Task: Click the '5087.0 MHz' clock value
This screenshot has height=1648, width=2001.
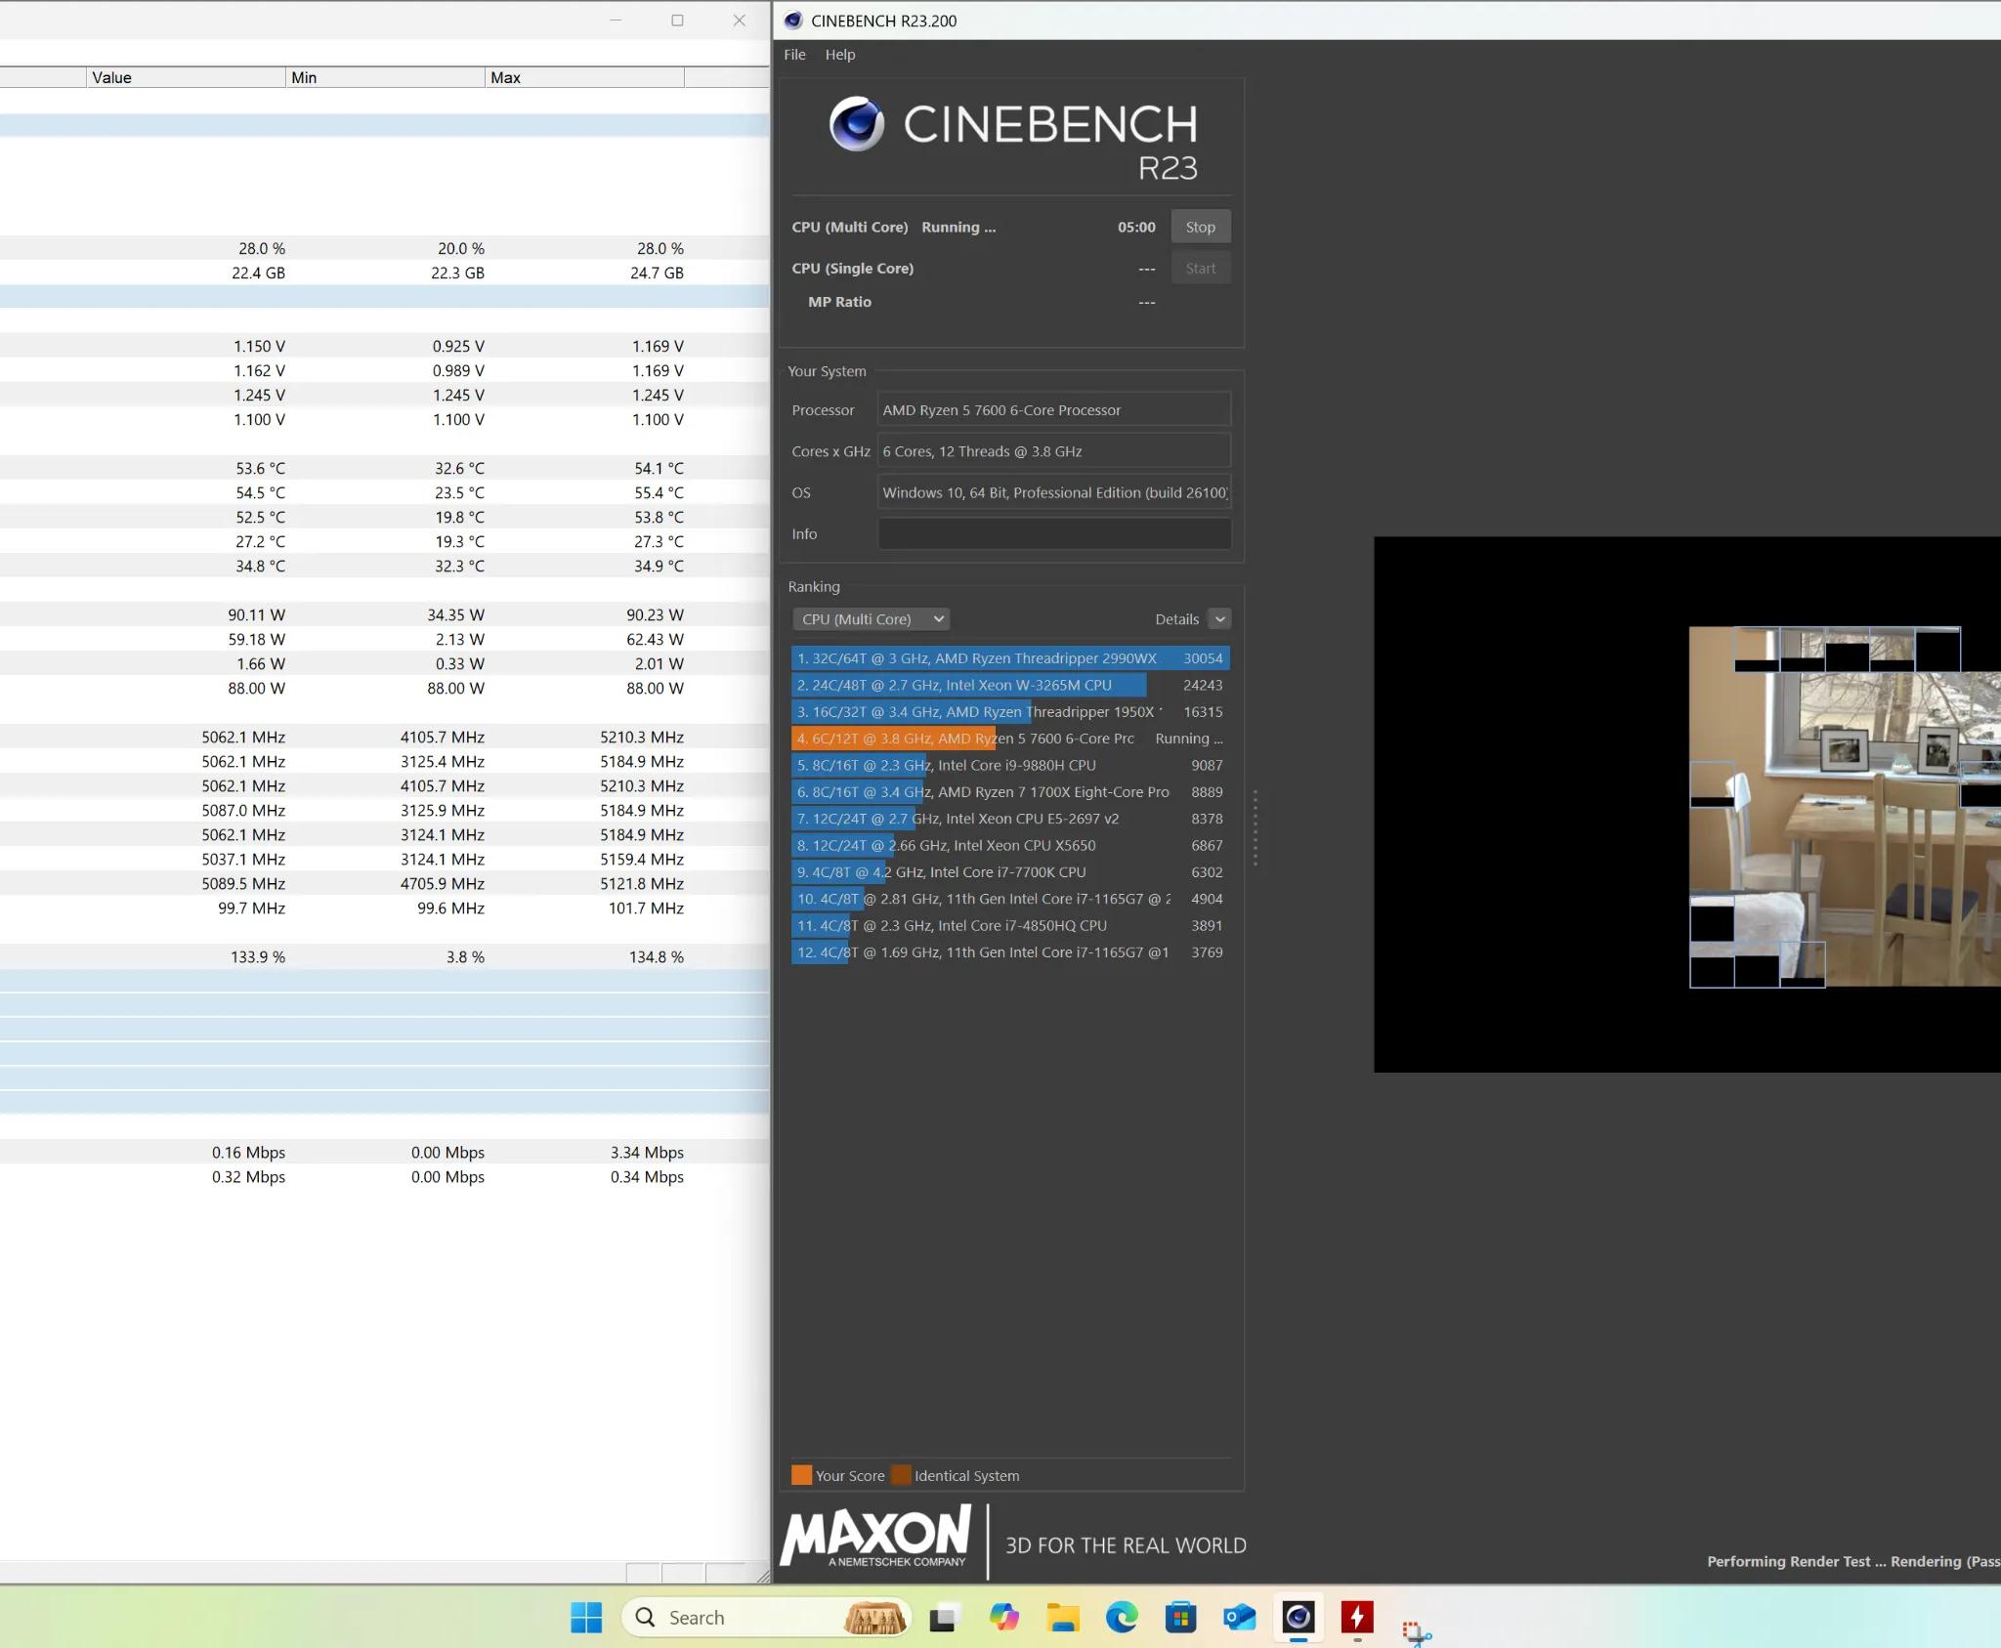Action: pos(243,811)
